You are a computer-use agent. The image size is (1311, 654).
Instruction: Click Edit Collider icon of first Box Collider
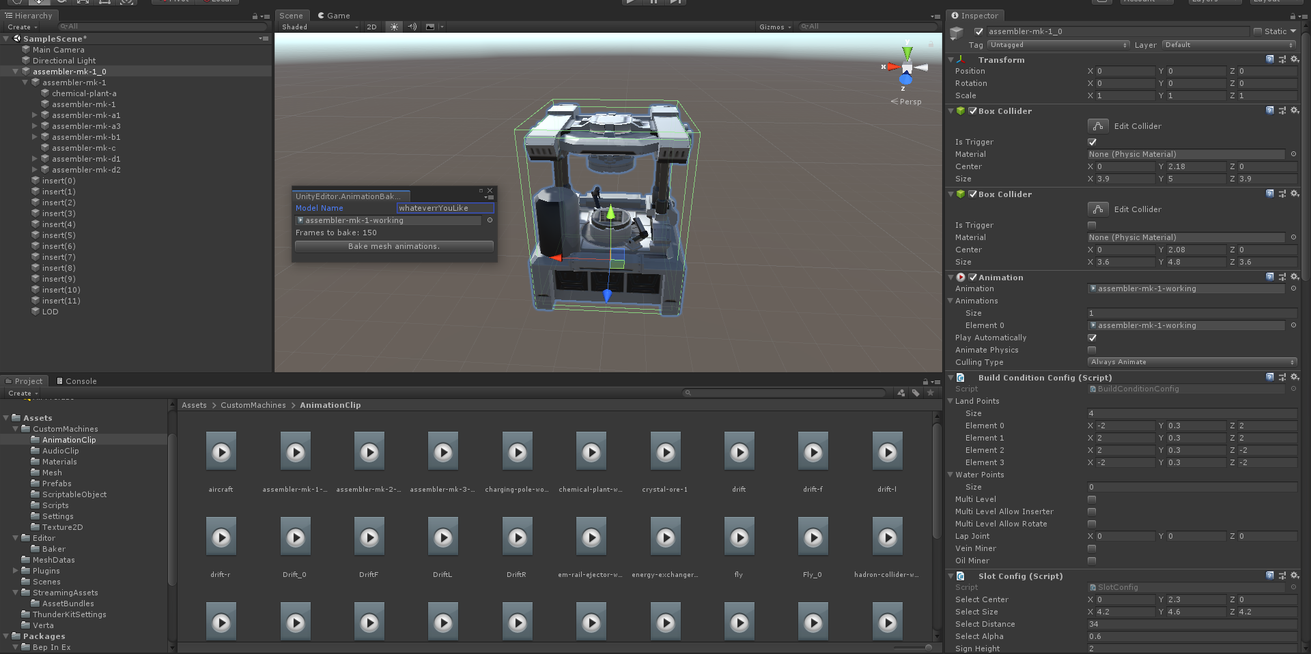(x=1097, y=125)
